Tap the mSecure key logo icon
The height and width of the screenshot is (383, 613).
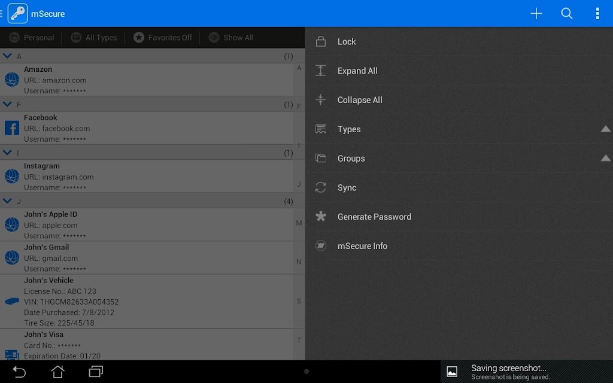click(x=17, y=13)
